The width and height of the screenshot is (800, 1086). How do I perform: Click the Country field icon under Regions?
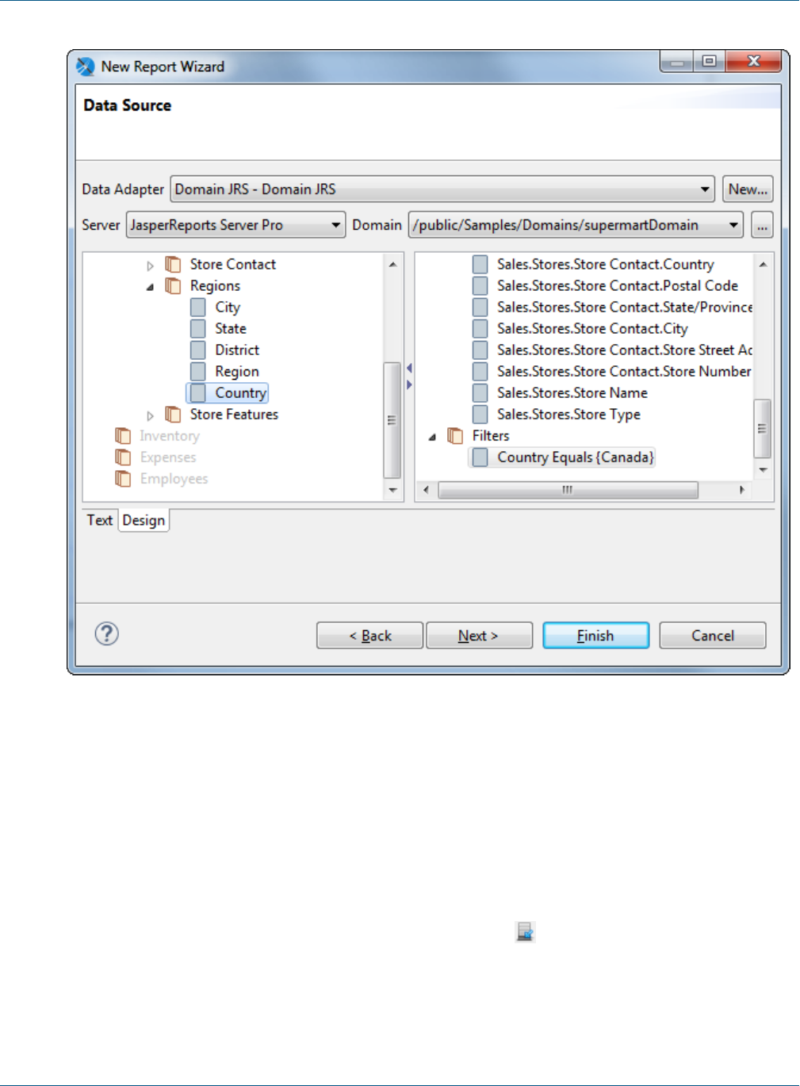click(x=198, y=392)
